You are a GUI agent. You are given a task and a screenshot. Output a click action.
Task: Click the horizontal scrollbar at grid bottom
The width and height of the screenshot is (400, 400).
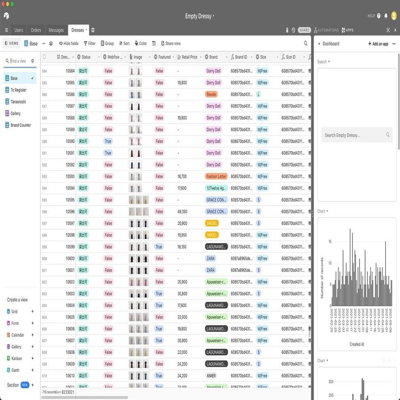(x=85, y=397)
